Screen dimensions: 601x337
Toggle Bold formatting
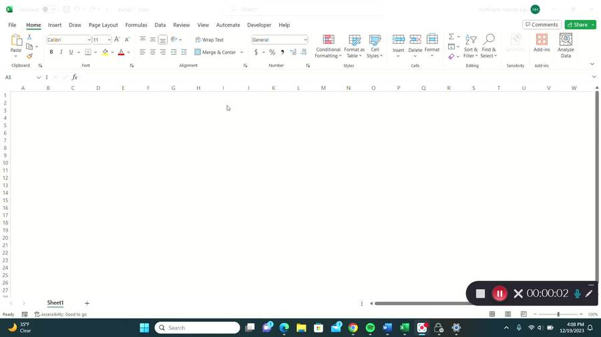click(51, 52)
